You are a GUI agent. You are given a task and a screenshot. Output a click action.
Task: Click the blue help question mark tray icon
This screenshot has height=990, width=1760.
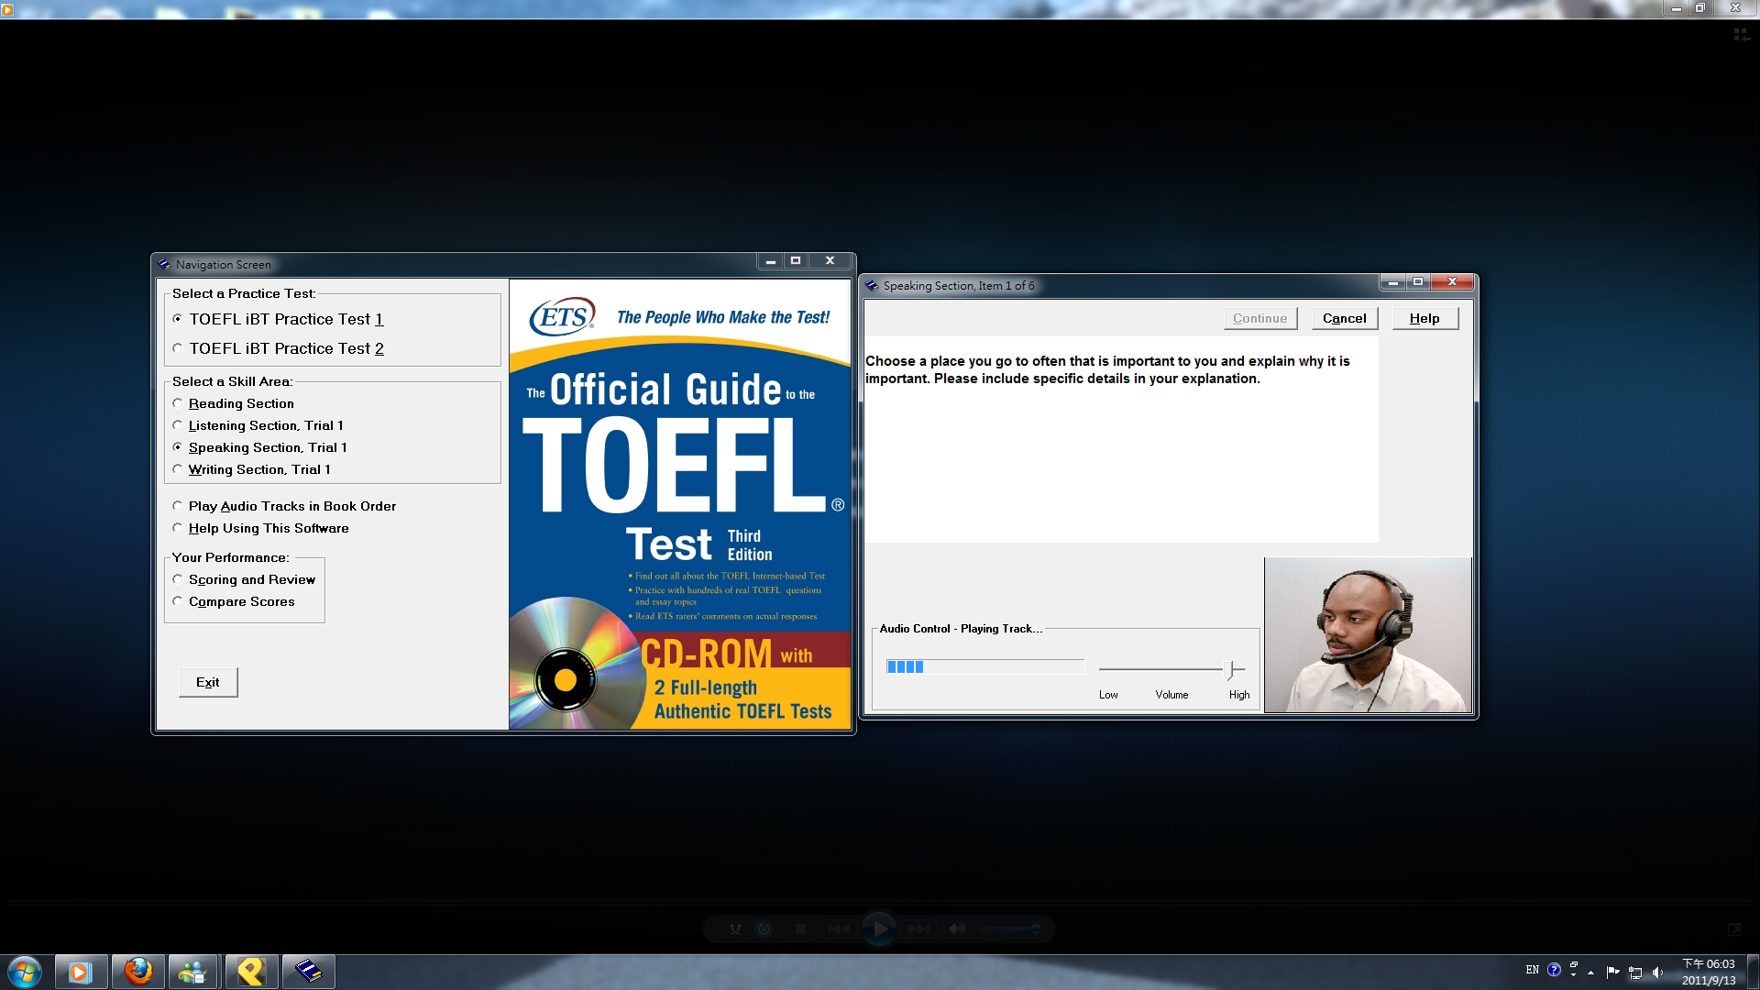click(1554, 970)
